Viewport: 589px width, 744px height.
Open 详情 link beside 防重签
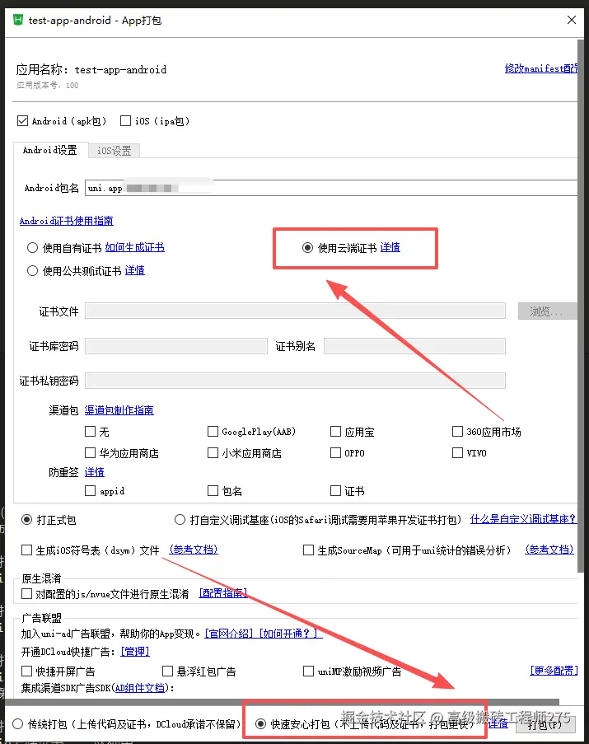(x=95, y=473)
